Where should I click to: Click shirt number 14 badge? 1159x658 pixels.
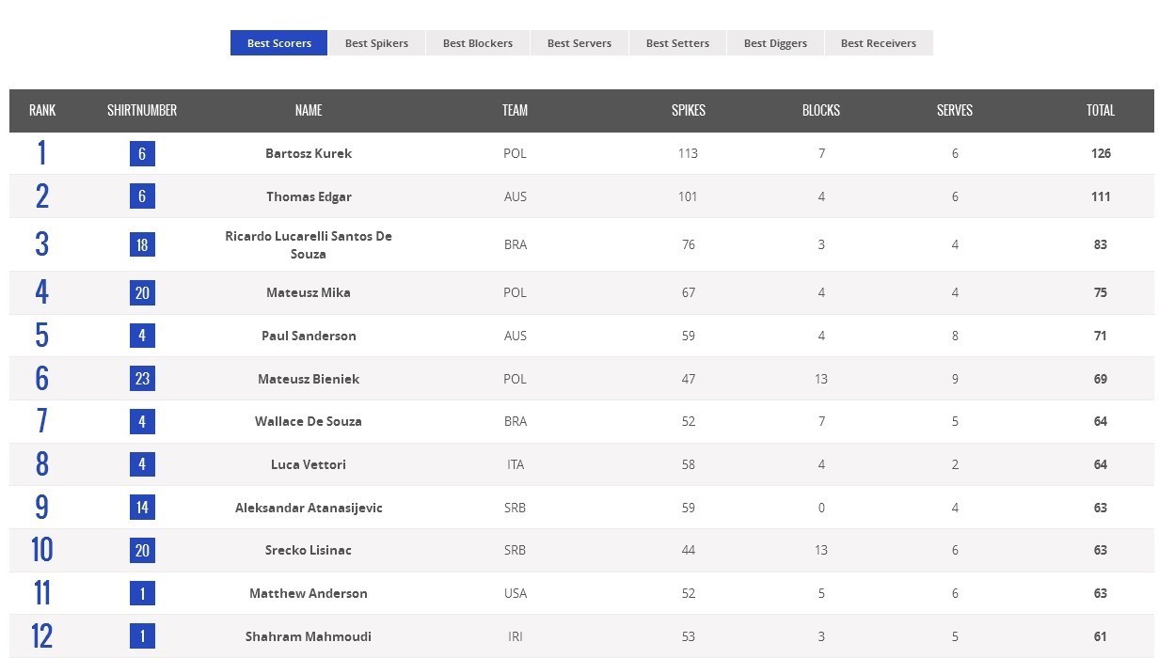142,508
